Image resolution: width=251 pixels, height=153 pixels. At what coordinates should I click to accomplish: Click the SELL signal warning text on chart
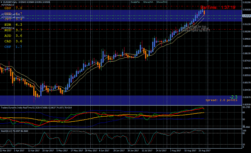(196, 28)
